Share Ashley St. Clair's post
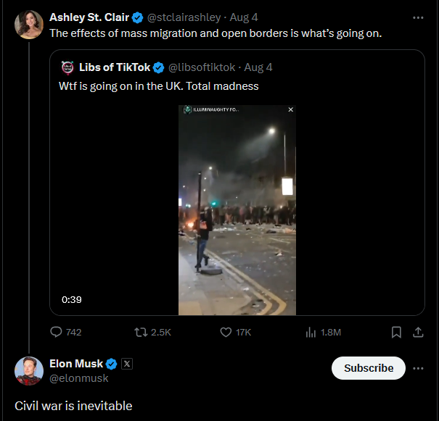The height and width of the screenshot is (421, 439). pos(418,332)
